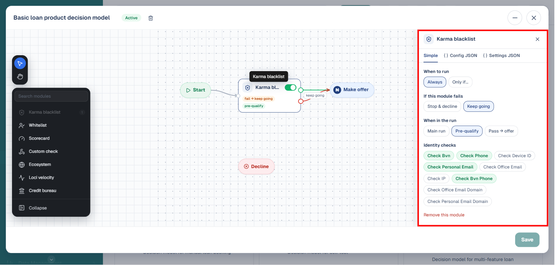Screen dimensions: 558x265
Task: Toggle Check Personal Email
Action: [x=450, y=167]
